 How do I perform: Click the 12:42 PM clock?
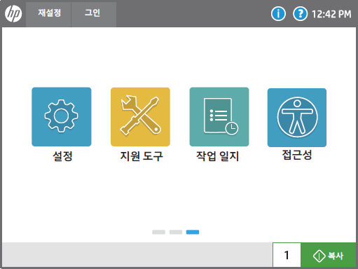point(331,14)
